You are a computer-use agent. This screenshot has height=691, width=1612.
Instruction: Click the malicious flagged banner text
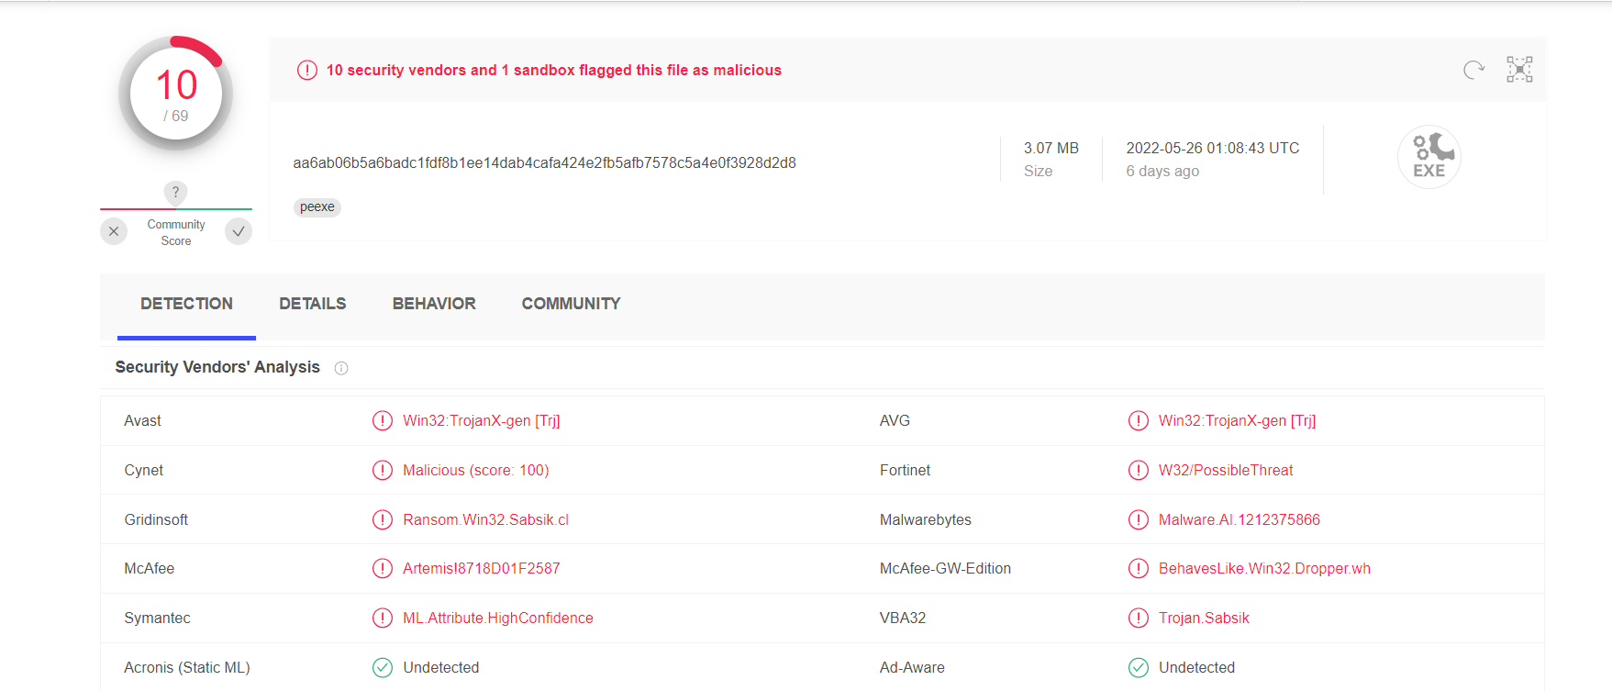tap(554, 70)
